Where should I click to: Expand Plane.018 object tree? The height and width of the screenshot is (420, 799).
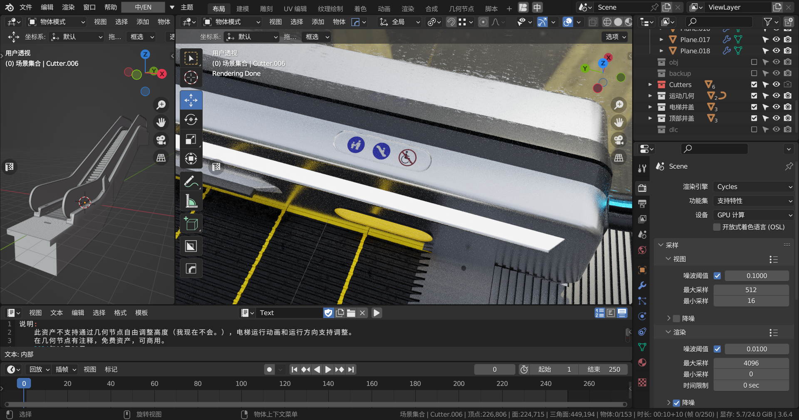(x=661, y=51)
